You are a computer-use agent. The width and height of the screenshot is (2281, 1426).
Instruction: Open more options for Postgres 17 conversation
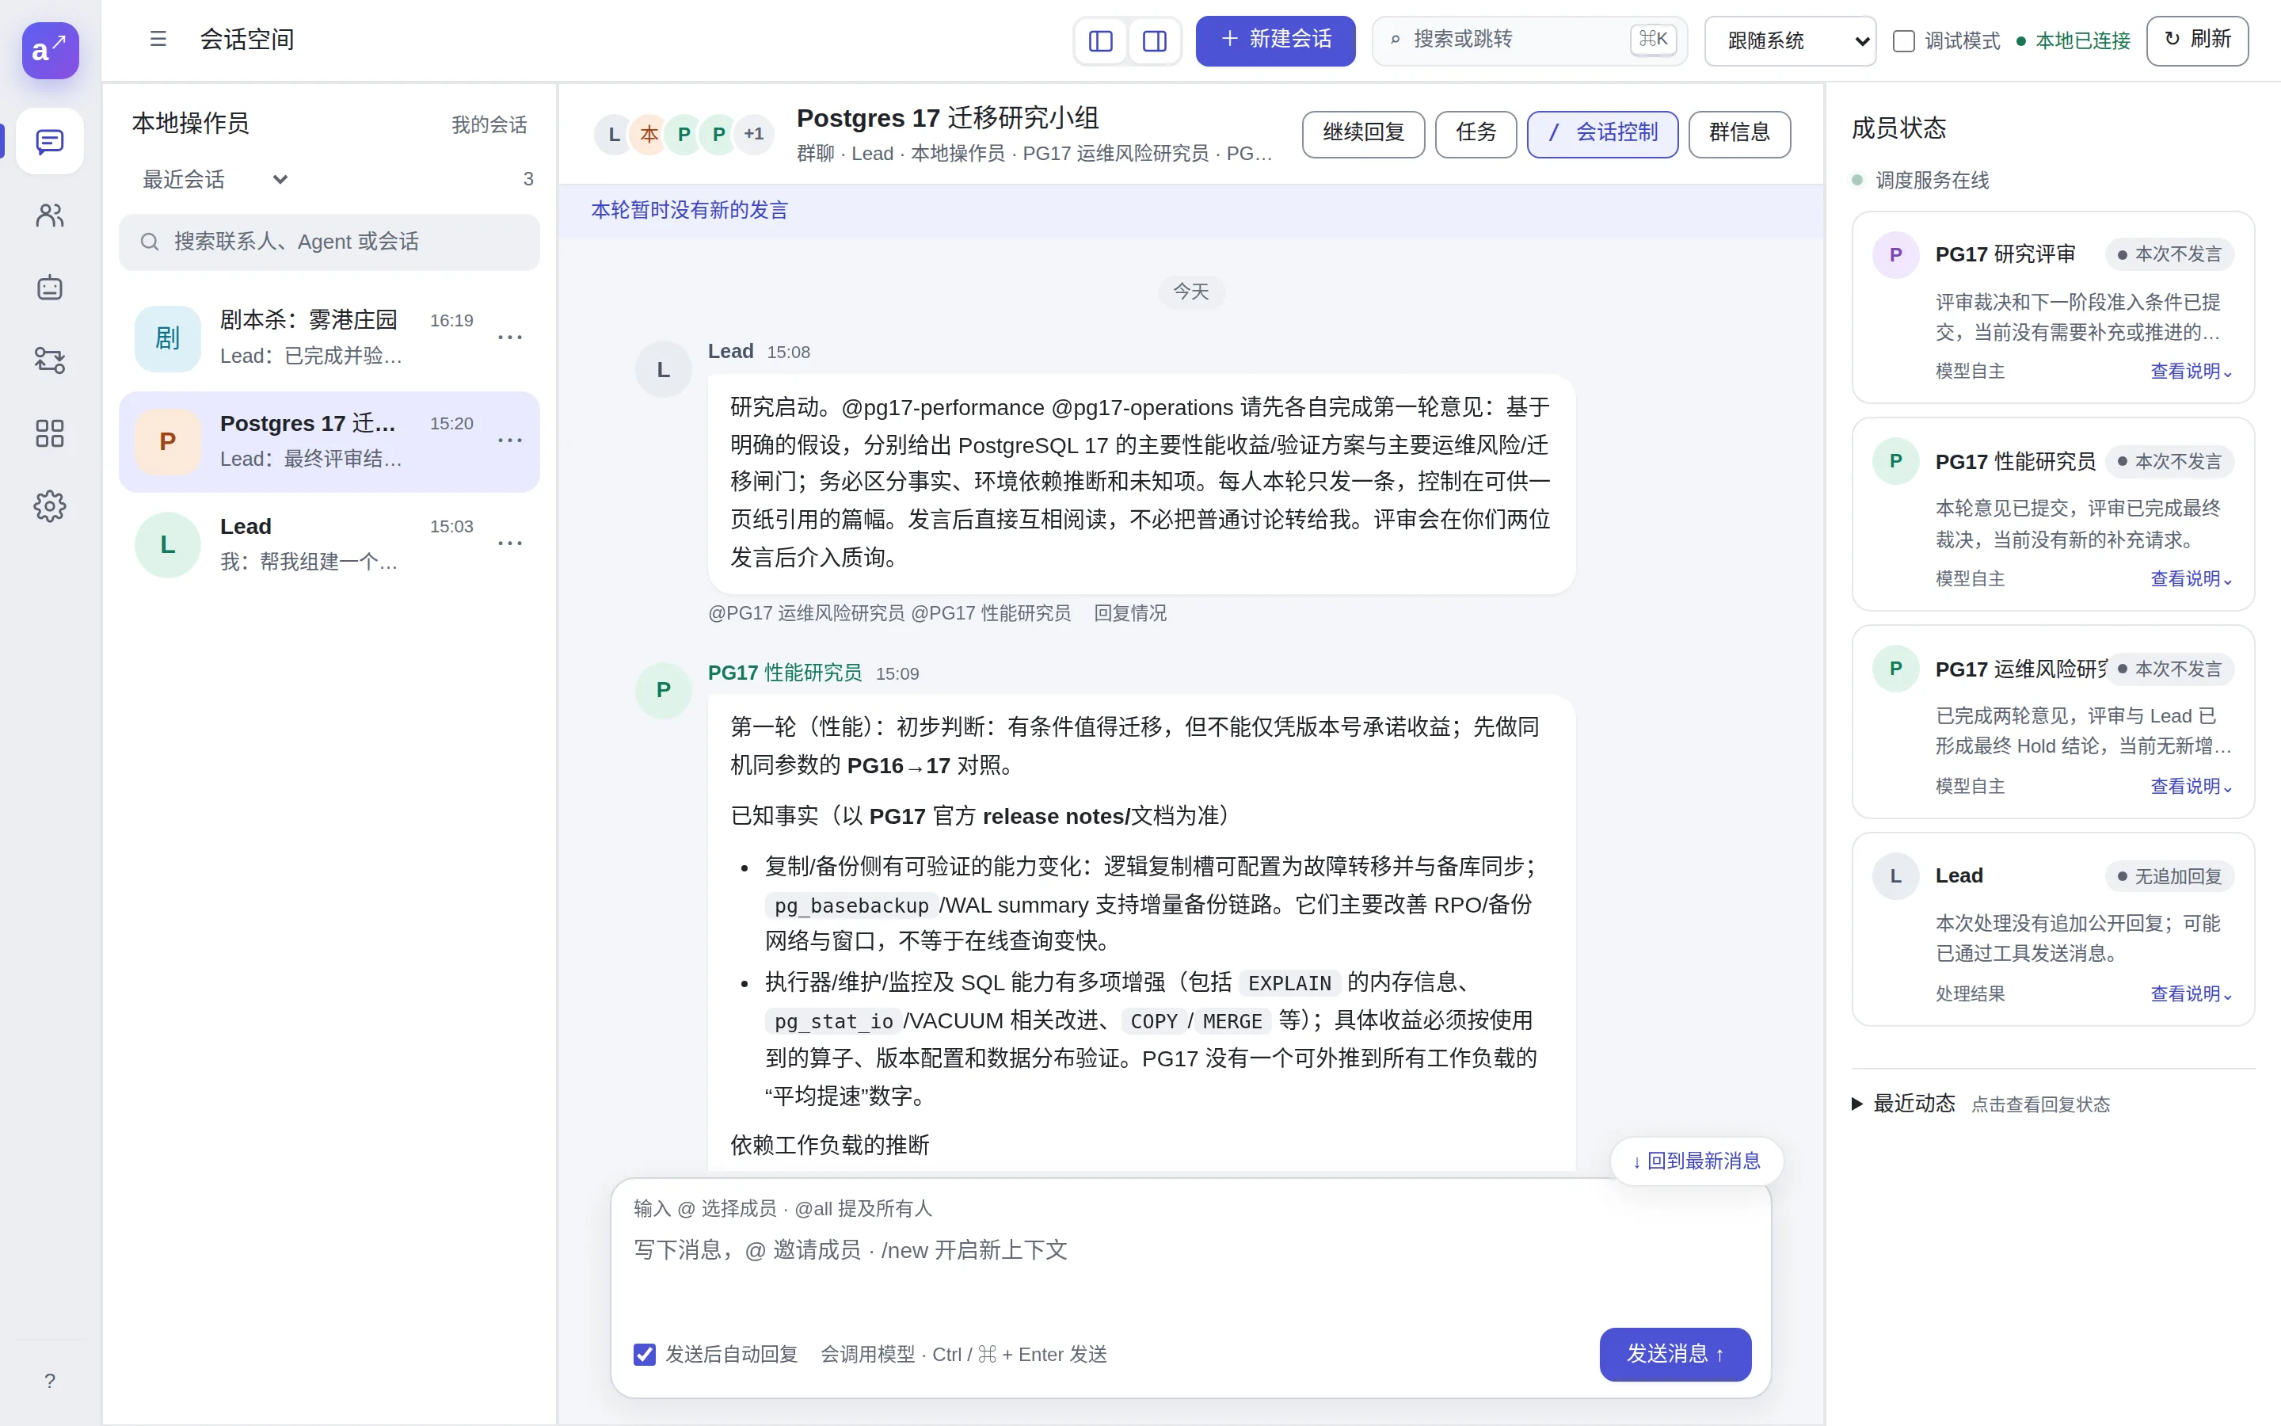pos(510,440)
